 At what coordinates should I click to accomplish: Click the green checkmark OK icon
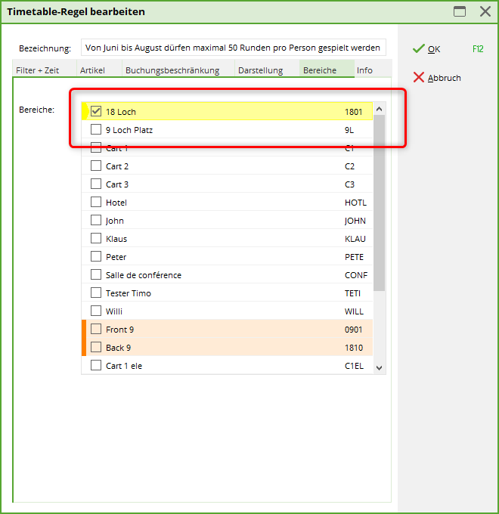point(418,48)
